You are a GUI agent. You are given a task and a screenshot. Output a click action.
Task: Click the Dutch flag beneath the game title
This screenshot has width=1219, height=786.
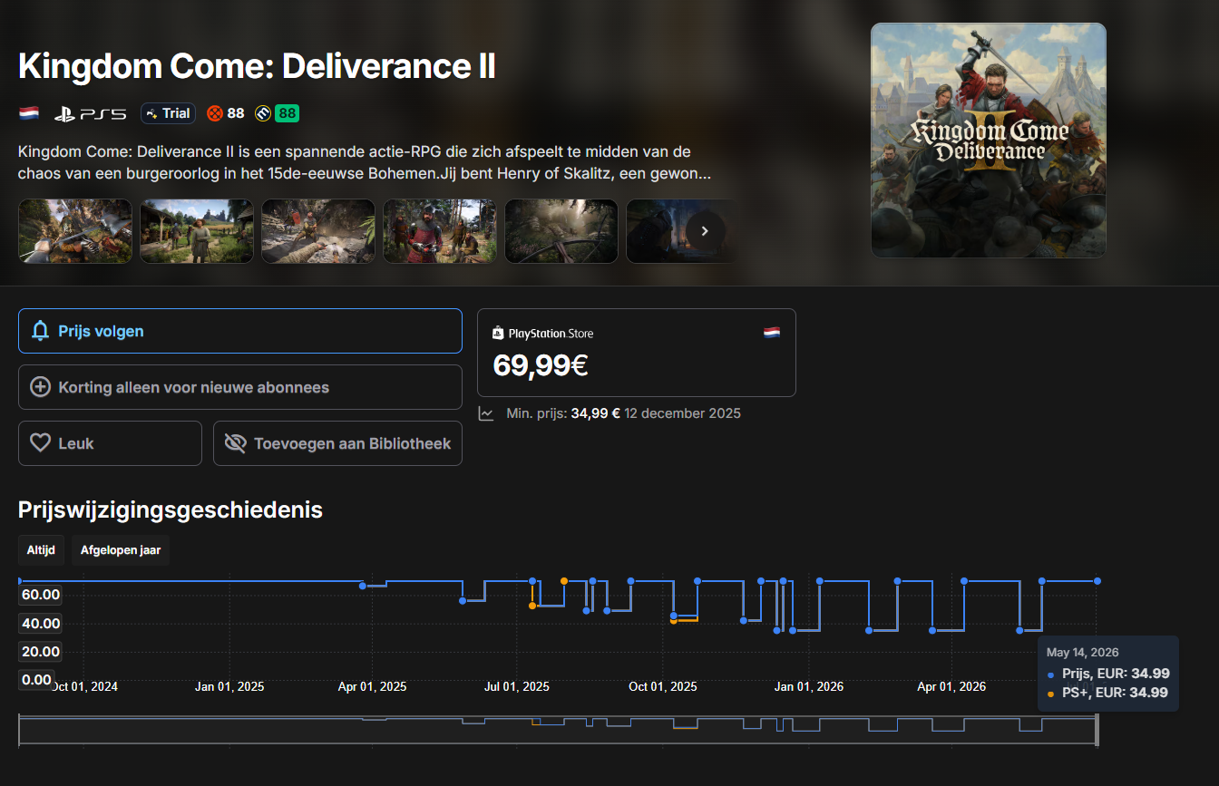pos(29,113)
